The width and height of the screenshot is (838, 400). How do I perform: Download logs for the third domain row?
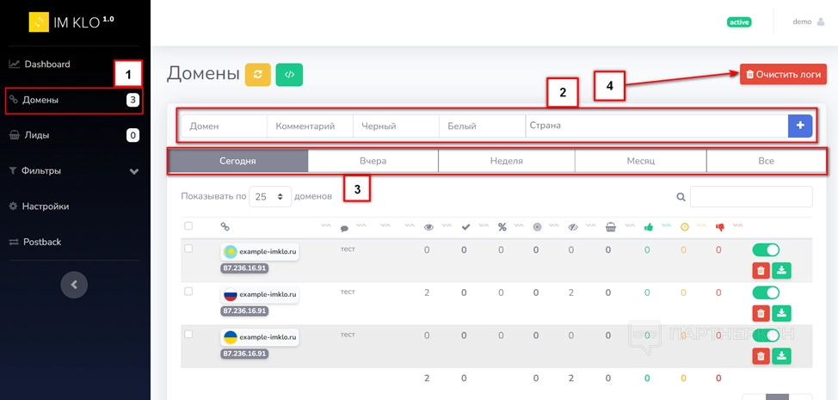[781, 355]
